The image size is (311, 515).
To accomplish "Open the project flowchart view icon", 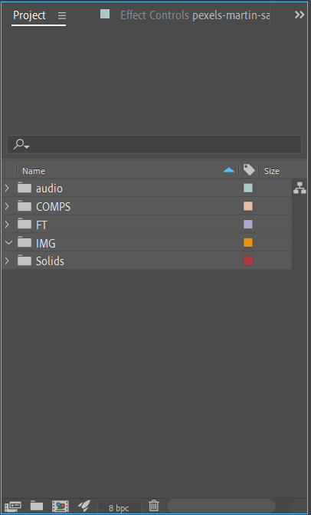I will pos(300,188).
